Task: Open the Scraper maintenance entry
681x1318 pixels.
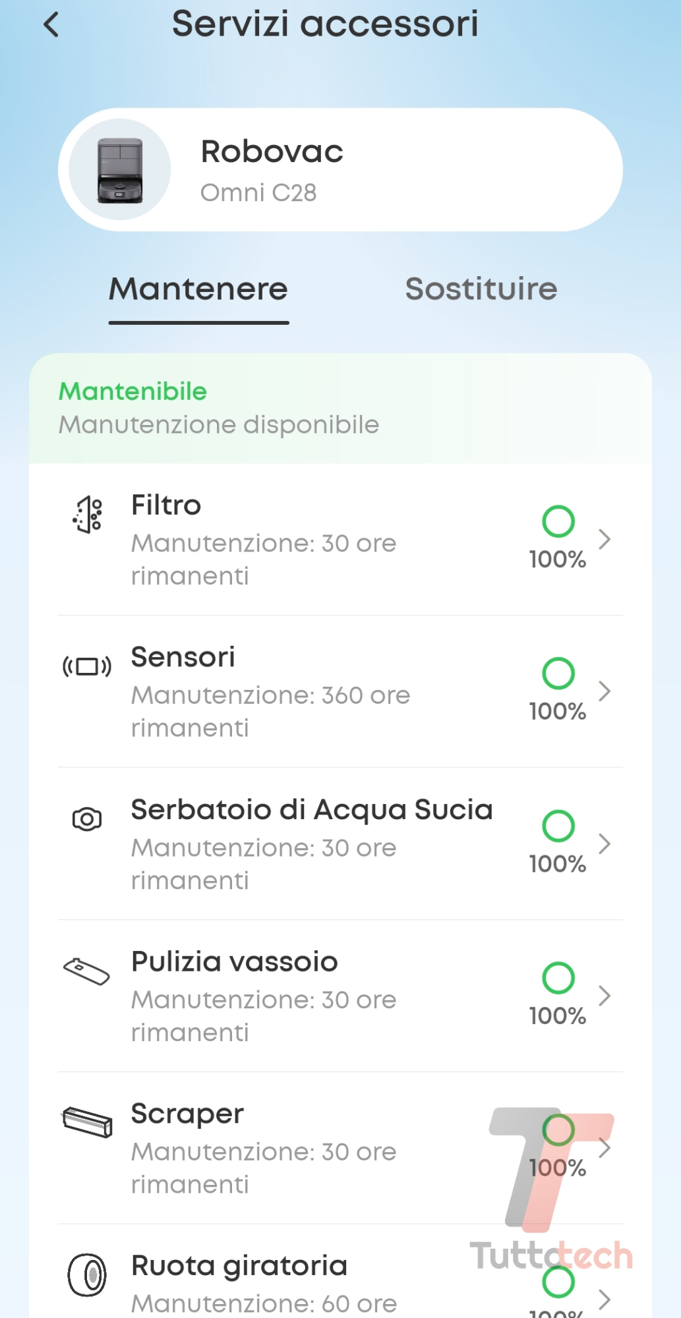Action: 264,1148
